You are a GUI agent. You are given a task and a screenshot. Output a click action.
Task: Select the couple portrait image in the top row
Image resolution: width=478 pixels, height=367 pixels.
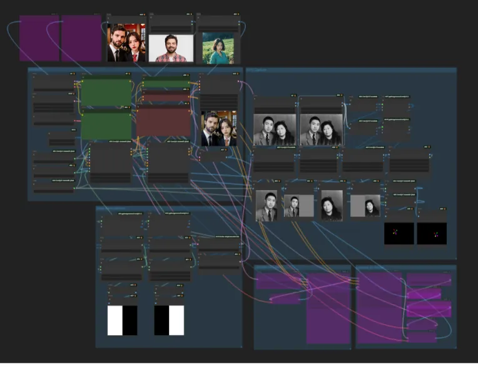(x=126, y=43)
